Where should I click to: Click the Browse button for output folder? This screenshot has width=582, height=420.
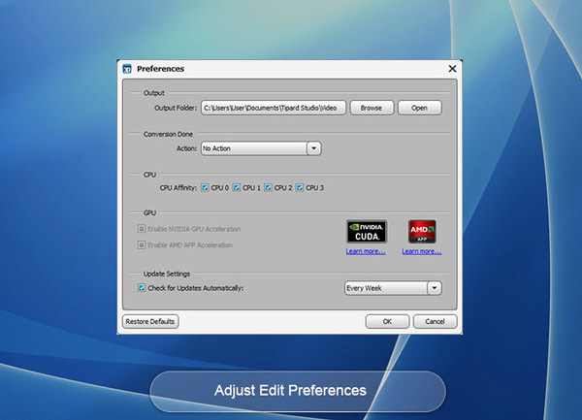click(x=372, y=108)
